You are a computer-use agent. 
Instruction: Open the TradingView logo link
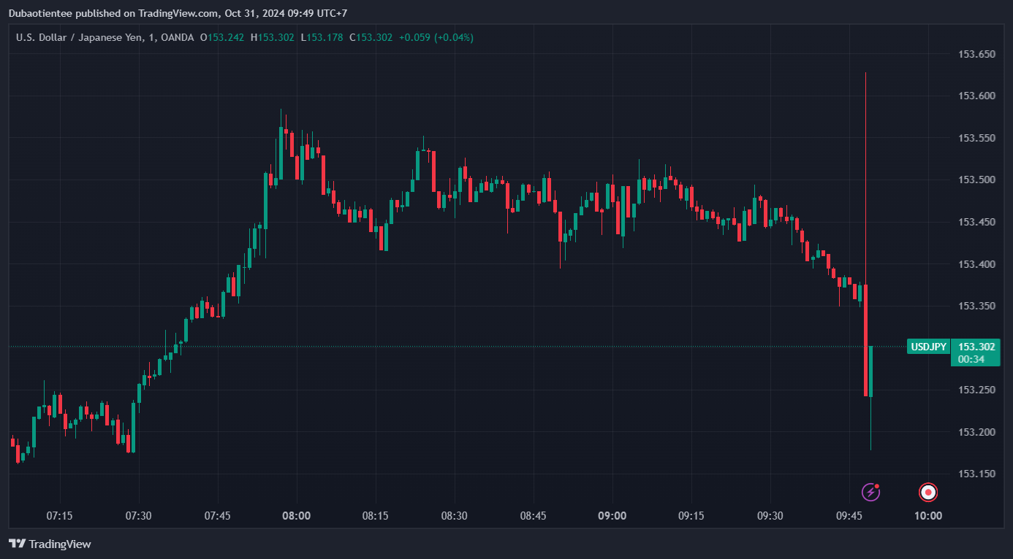pos(50,544)
